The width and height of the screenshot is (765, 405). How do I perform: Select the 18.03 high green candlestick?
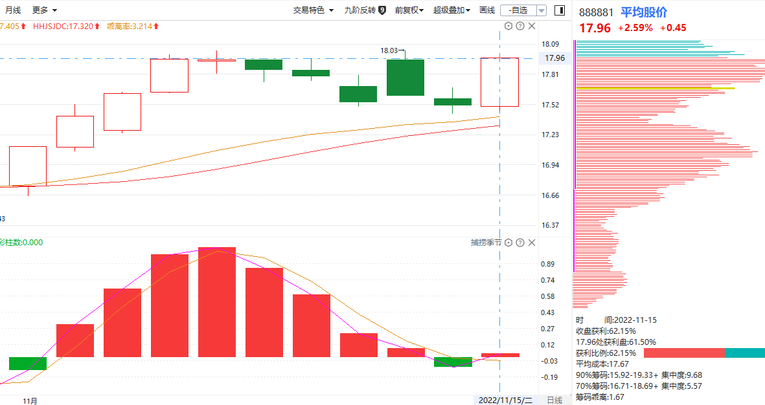click(405, 78)
